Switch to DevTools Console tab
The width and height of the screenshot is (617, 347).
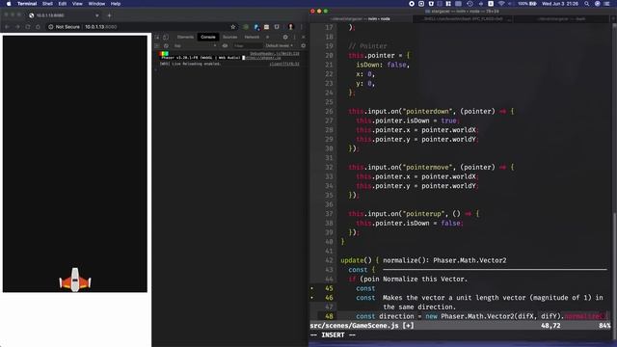point(208,37)
